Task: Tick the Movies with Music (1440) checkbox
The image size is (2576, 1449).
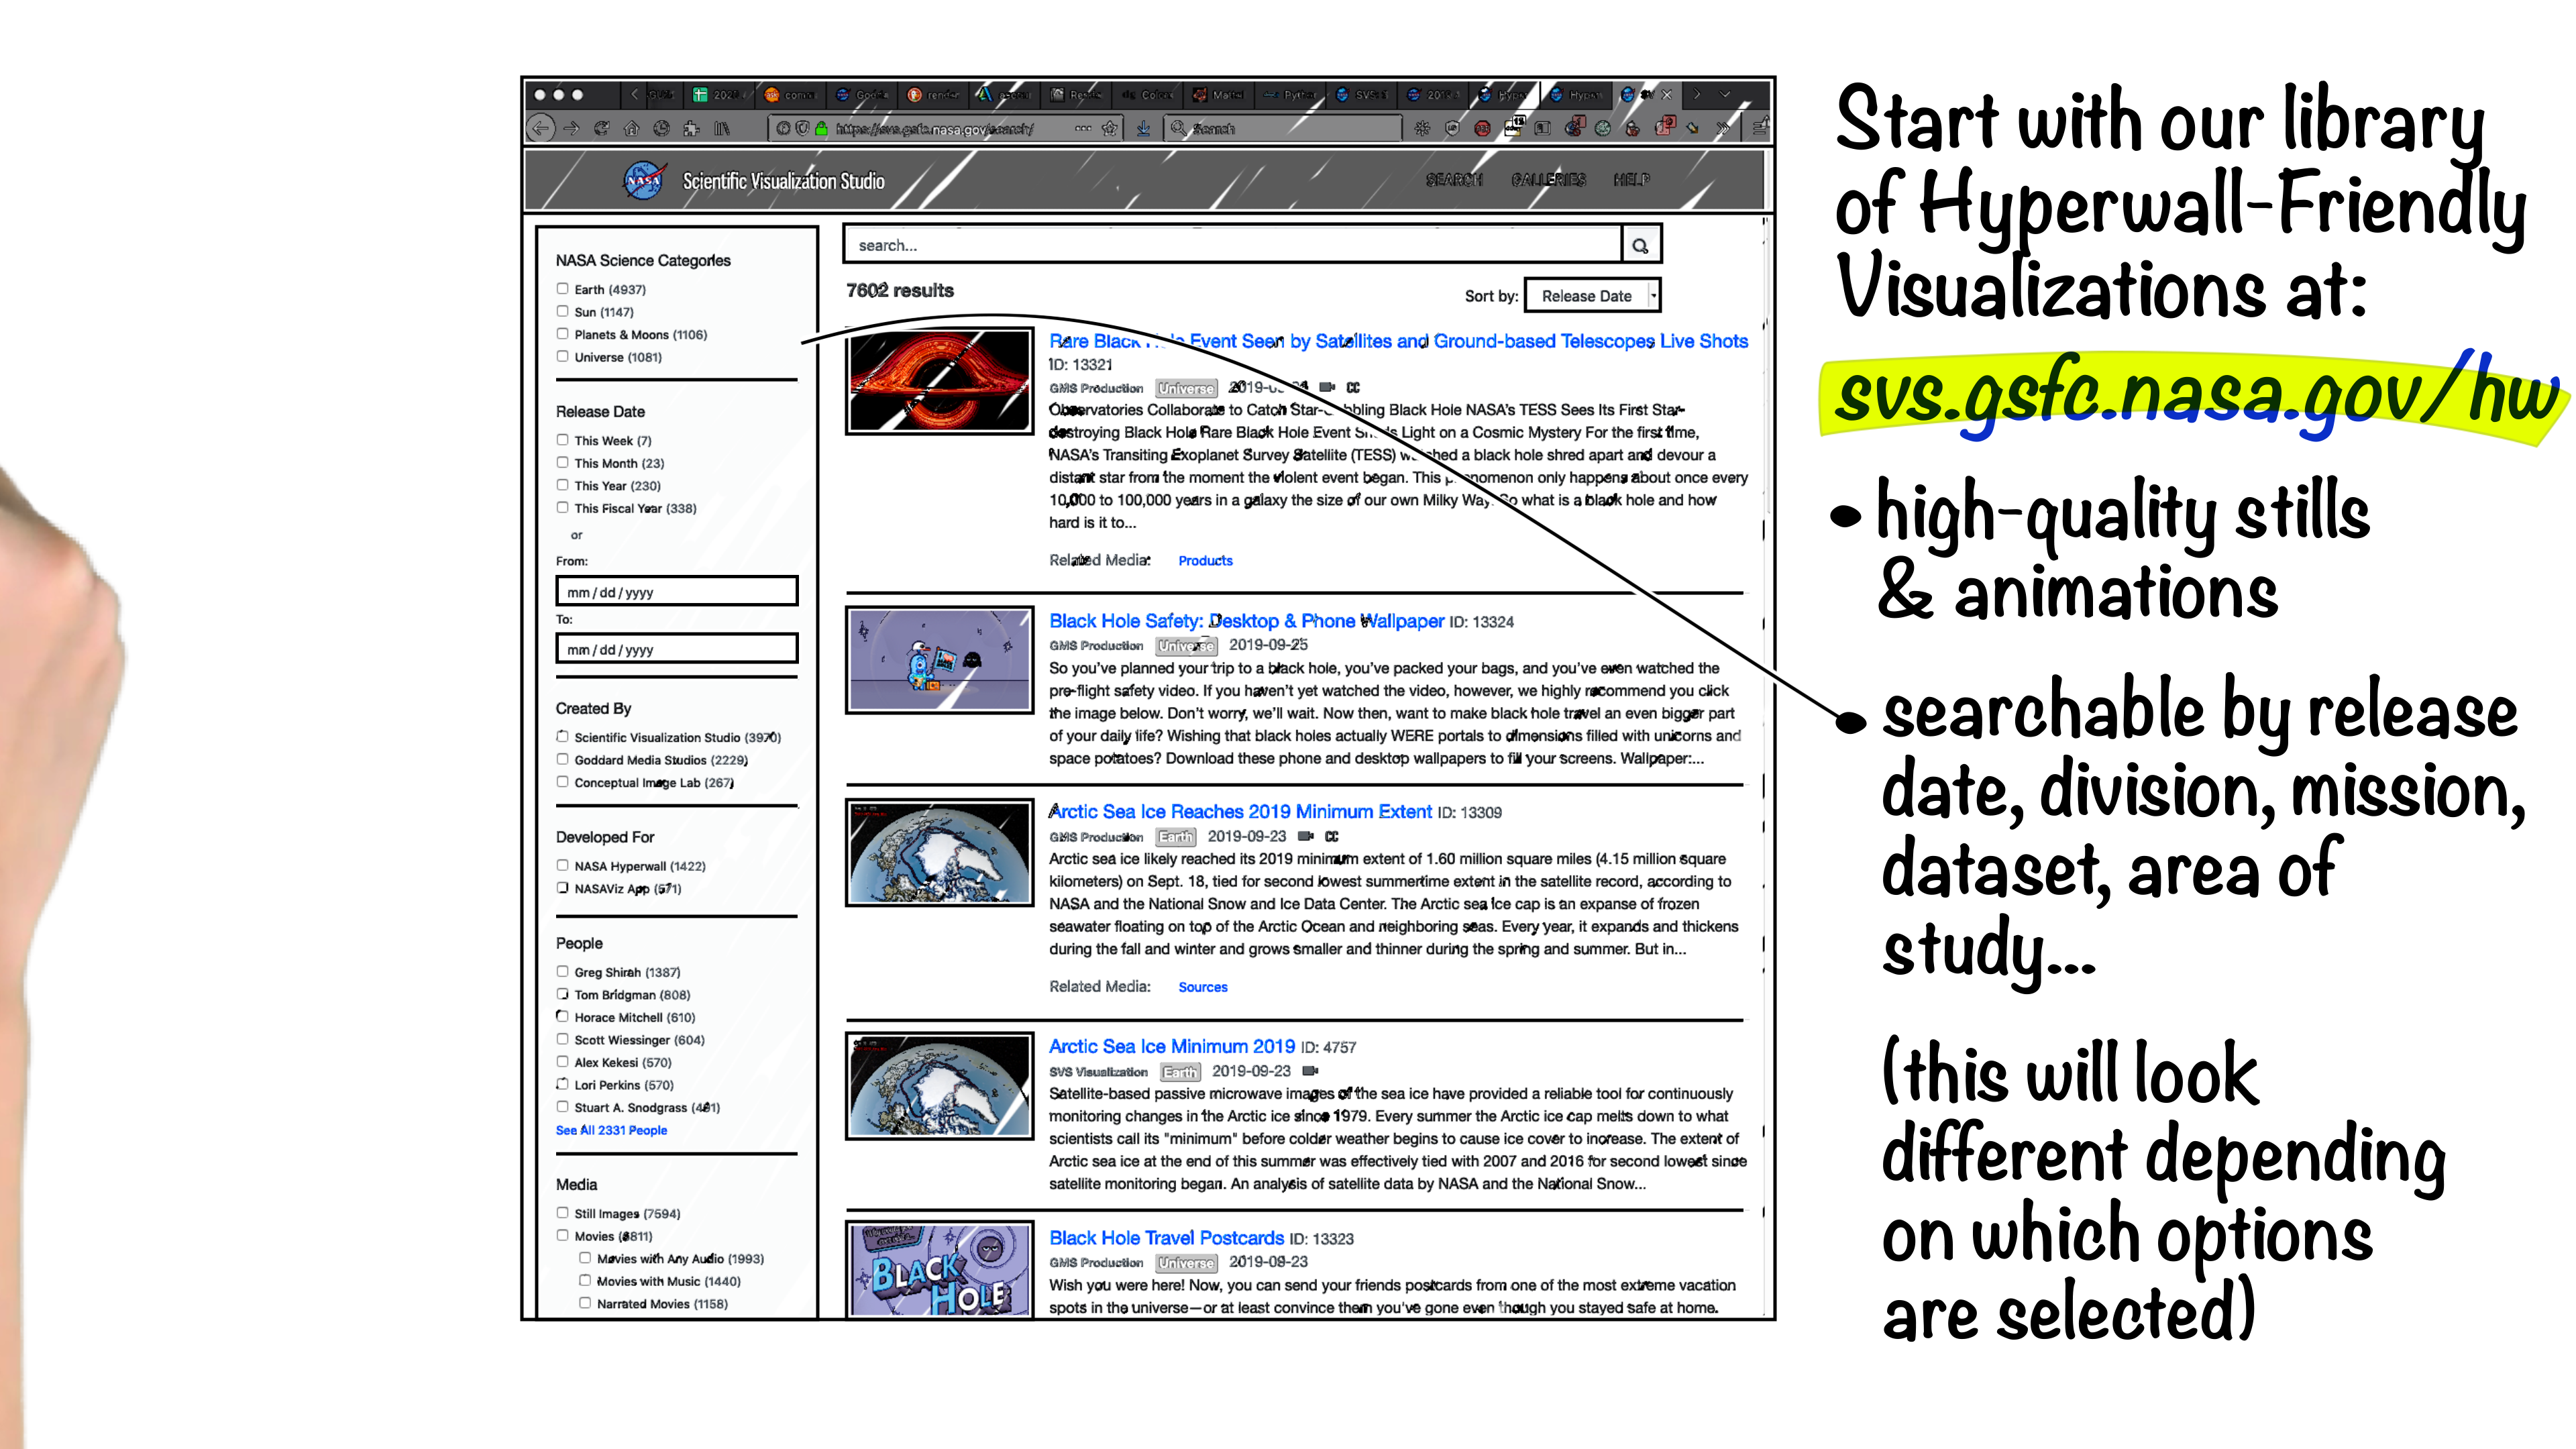Action: (585, 1280)
